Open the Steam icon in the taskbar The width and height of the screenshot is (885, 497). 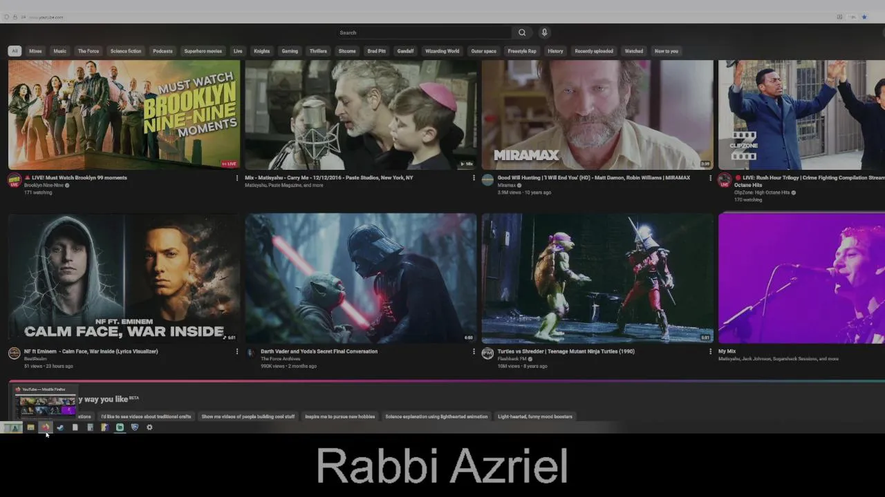point(60,427)
